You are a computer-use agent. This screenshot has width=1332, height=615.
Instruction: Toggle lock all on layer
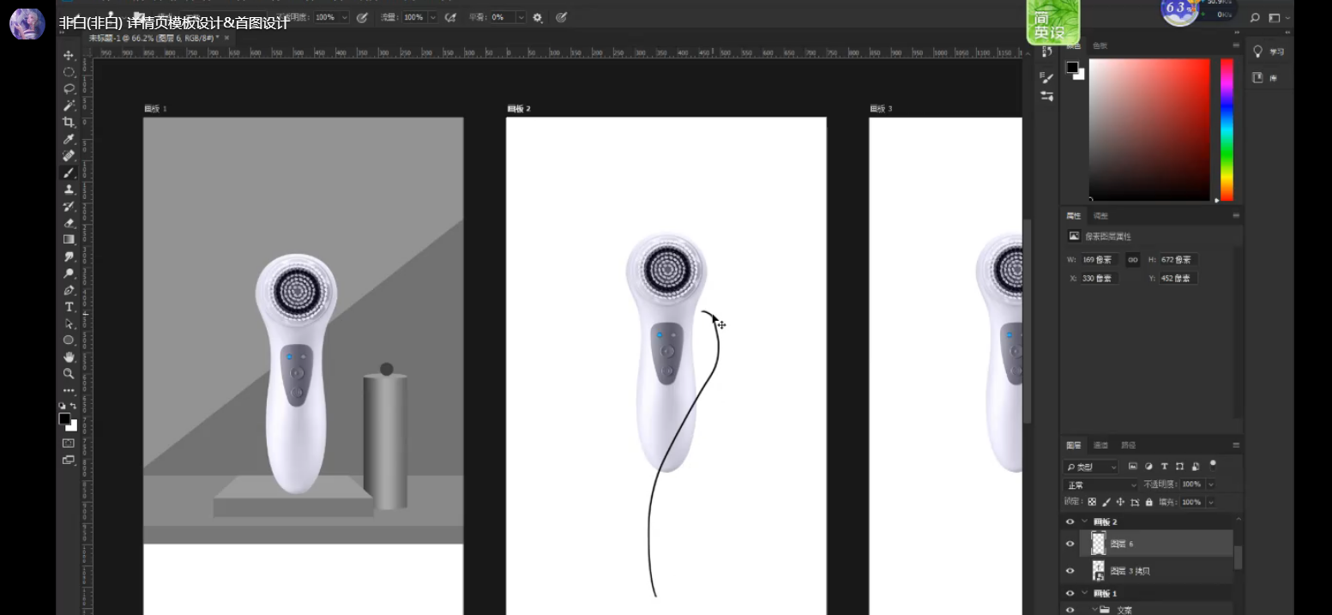tap(1149, 502)
